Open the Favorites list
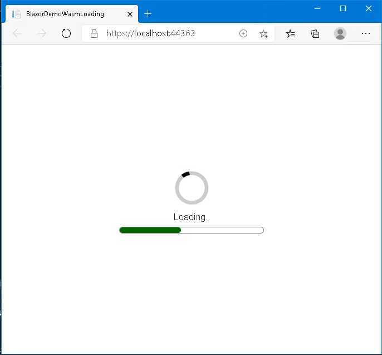 pyautogui.click(x=291, y=33)
